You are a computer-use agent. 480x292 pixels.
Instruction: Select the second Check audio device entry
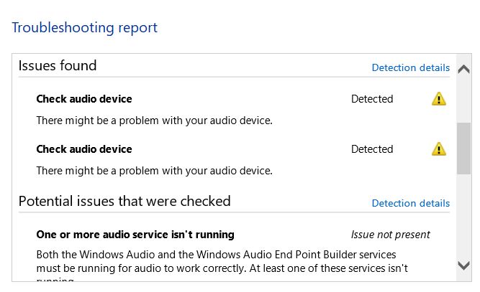point(84,149)
